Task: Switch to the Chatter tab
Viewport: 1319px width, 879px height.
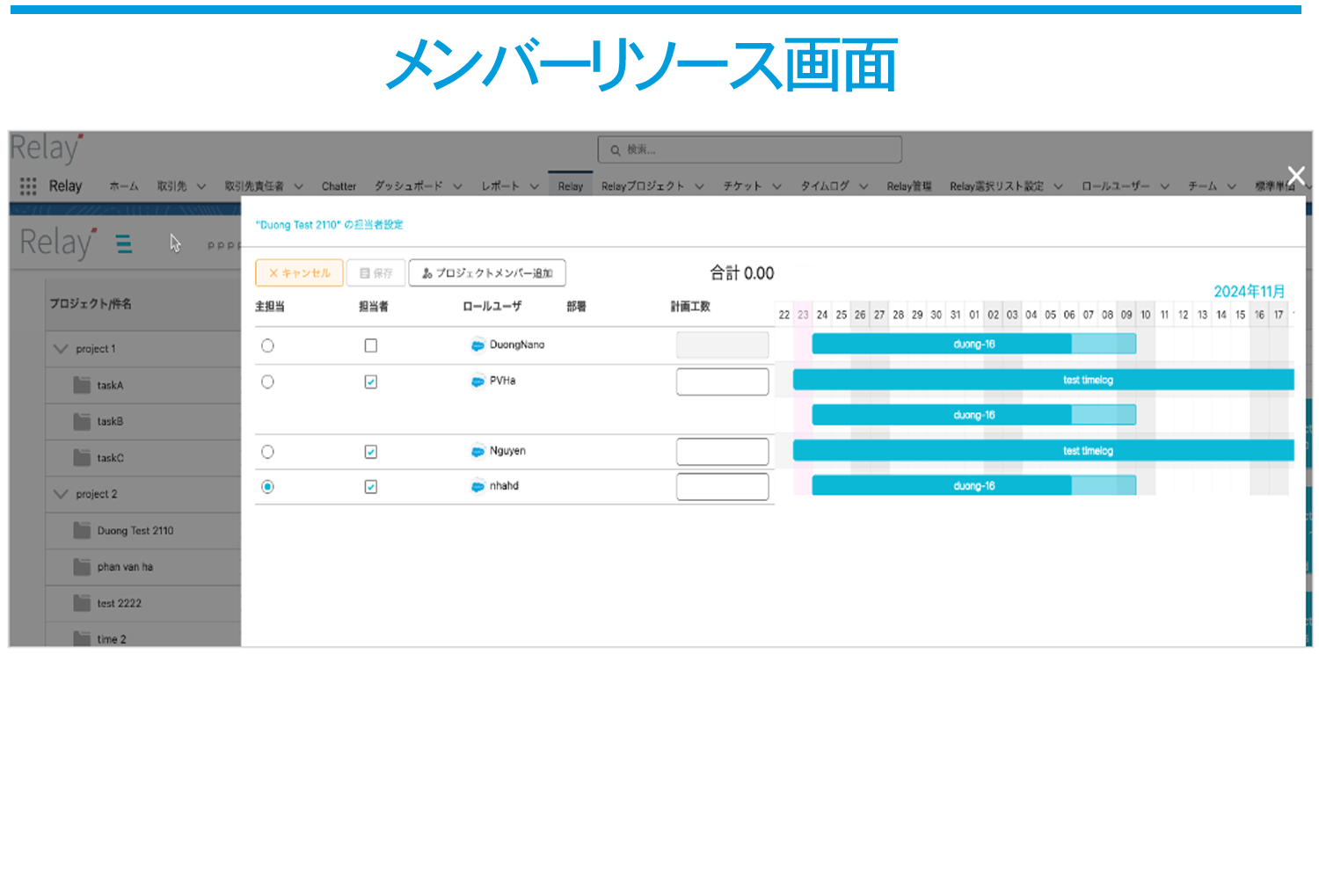Action: [x=339, y=186]
